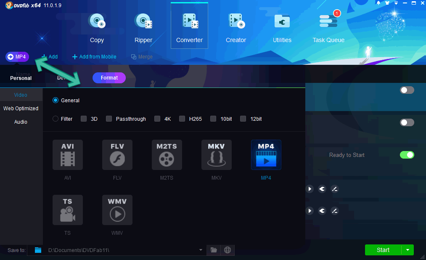This screenshot has height=260, width=426.
Task: Click the blue Save to folder icon
Action: 38,250
